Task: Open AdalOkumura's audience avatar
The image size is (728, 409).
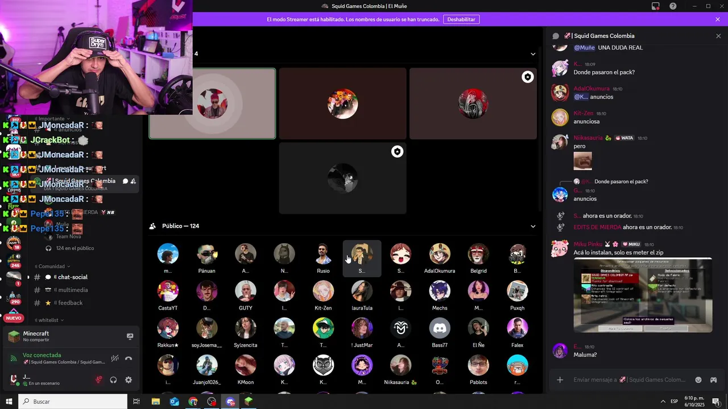Action: coord(440,254)
